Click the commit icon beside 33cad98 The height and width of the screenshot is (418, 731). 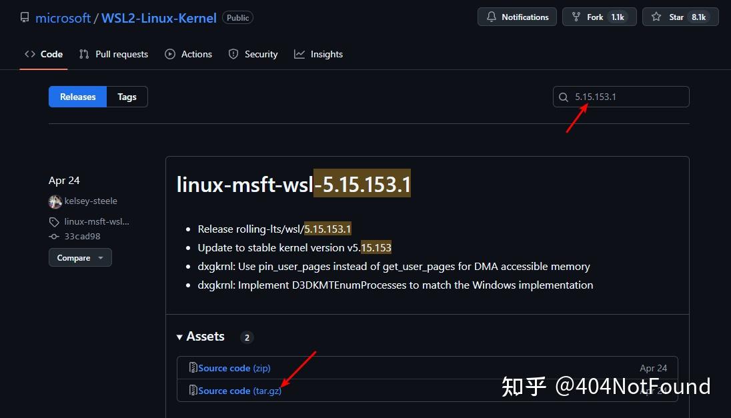click(x=54, y=237)
